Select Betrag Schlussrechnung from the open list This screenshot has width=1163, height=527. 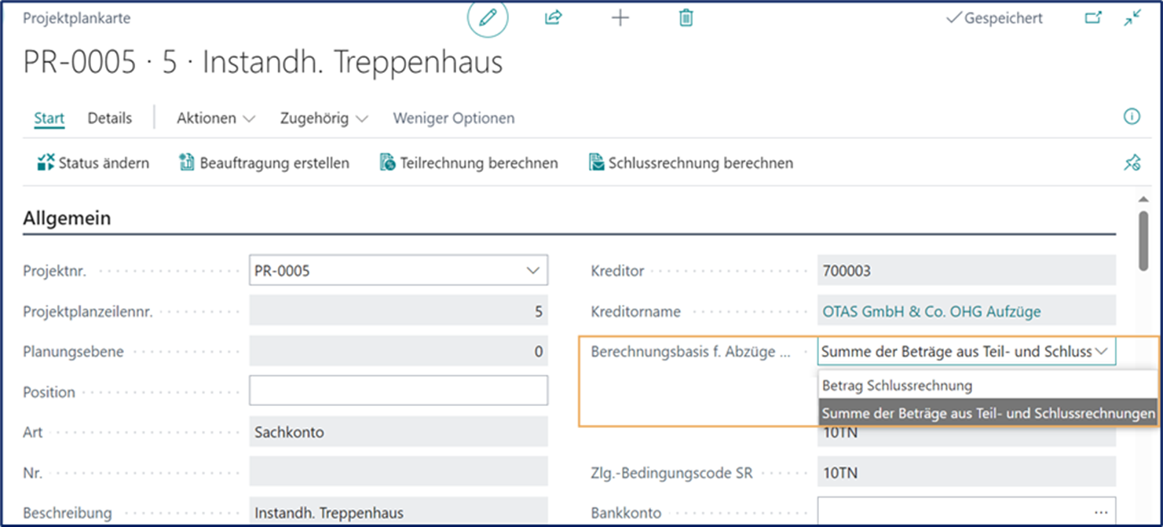pos(896,386)
